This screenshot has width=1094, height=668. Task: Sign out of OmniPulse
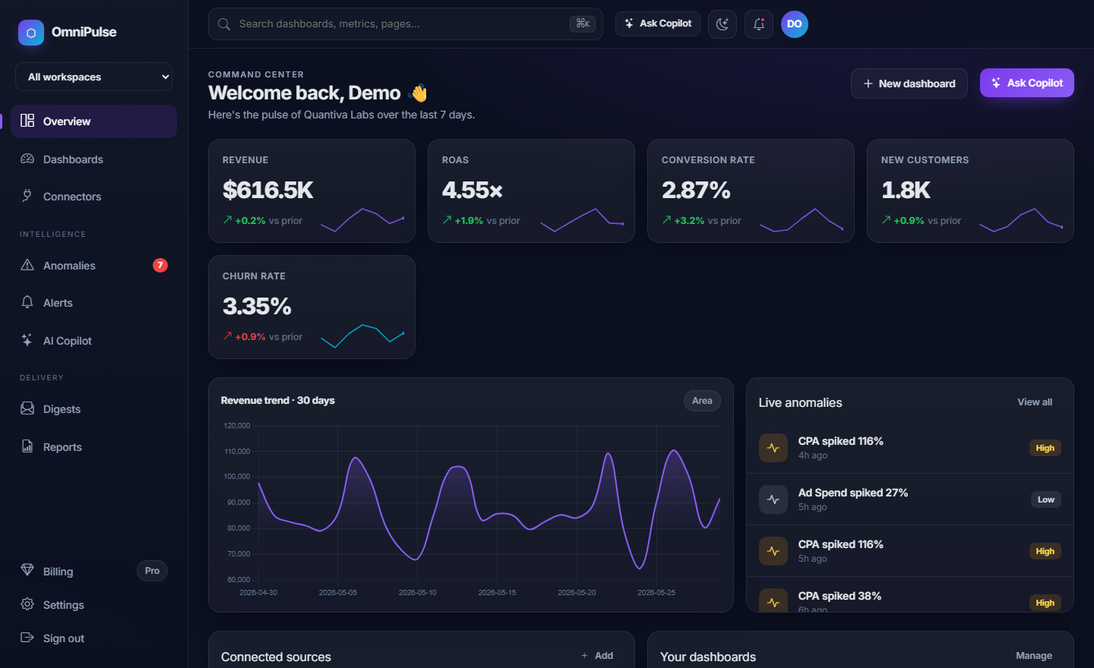click(x=94, y=638)
